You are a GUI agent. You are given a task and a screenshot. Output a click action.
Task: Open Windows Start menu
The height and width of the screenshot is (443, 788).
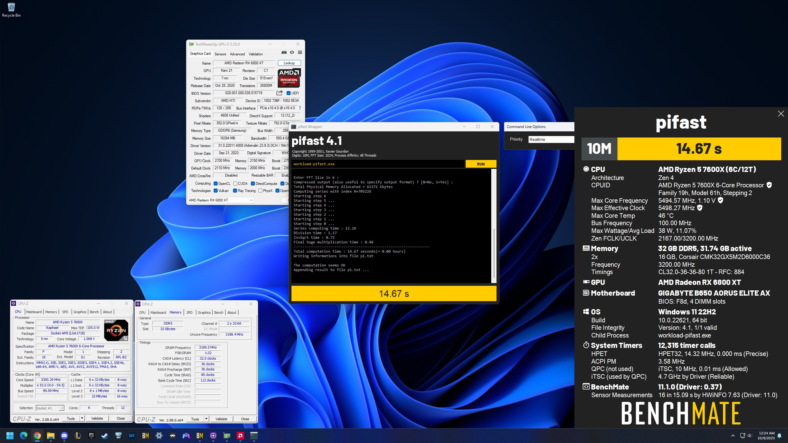point(10,436)
